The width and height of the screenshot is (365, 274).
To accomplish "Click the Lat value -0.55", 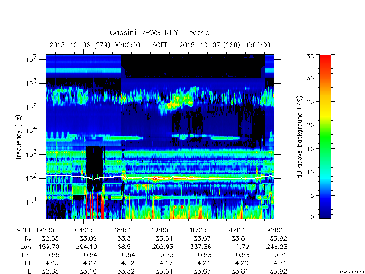I will coord(50,255).
